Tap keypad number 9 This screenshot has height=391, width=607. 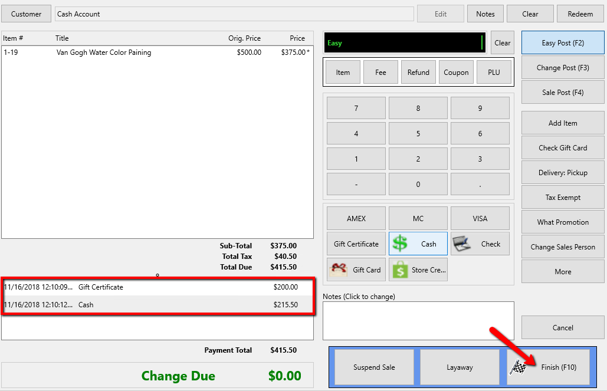480,108
